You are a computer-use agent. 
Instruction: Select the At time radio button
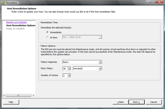47,37
